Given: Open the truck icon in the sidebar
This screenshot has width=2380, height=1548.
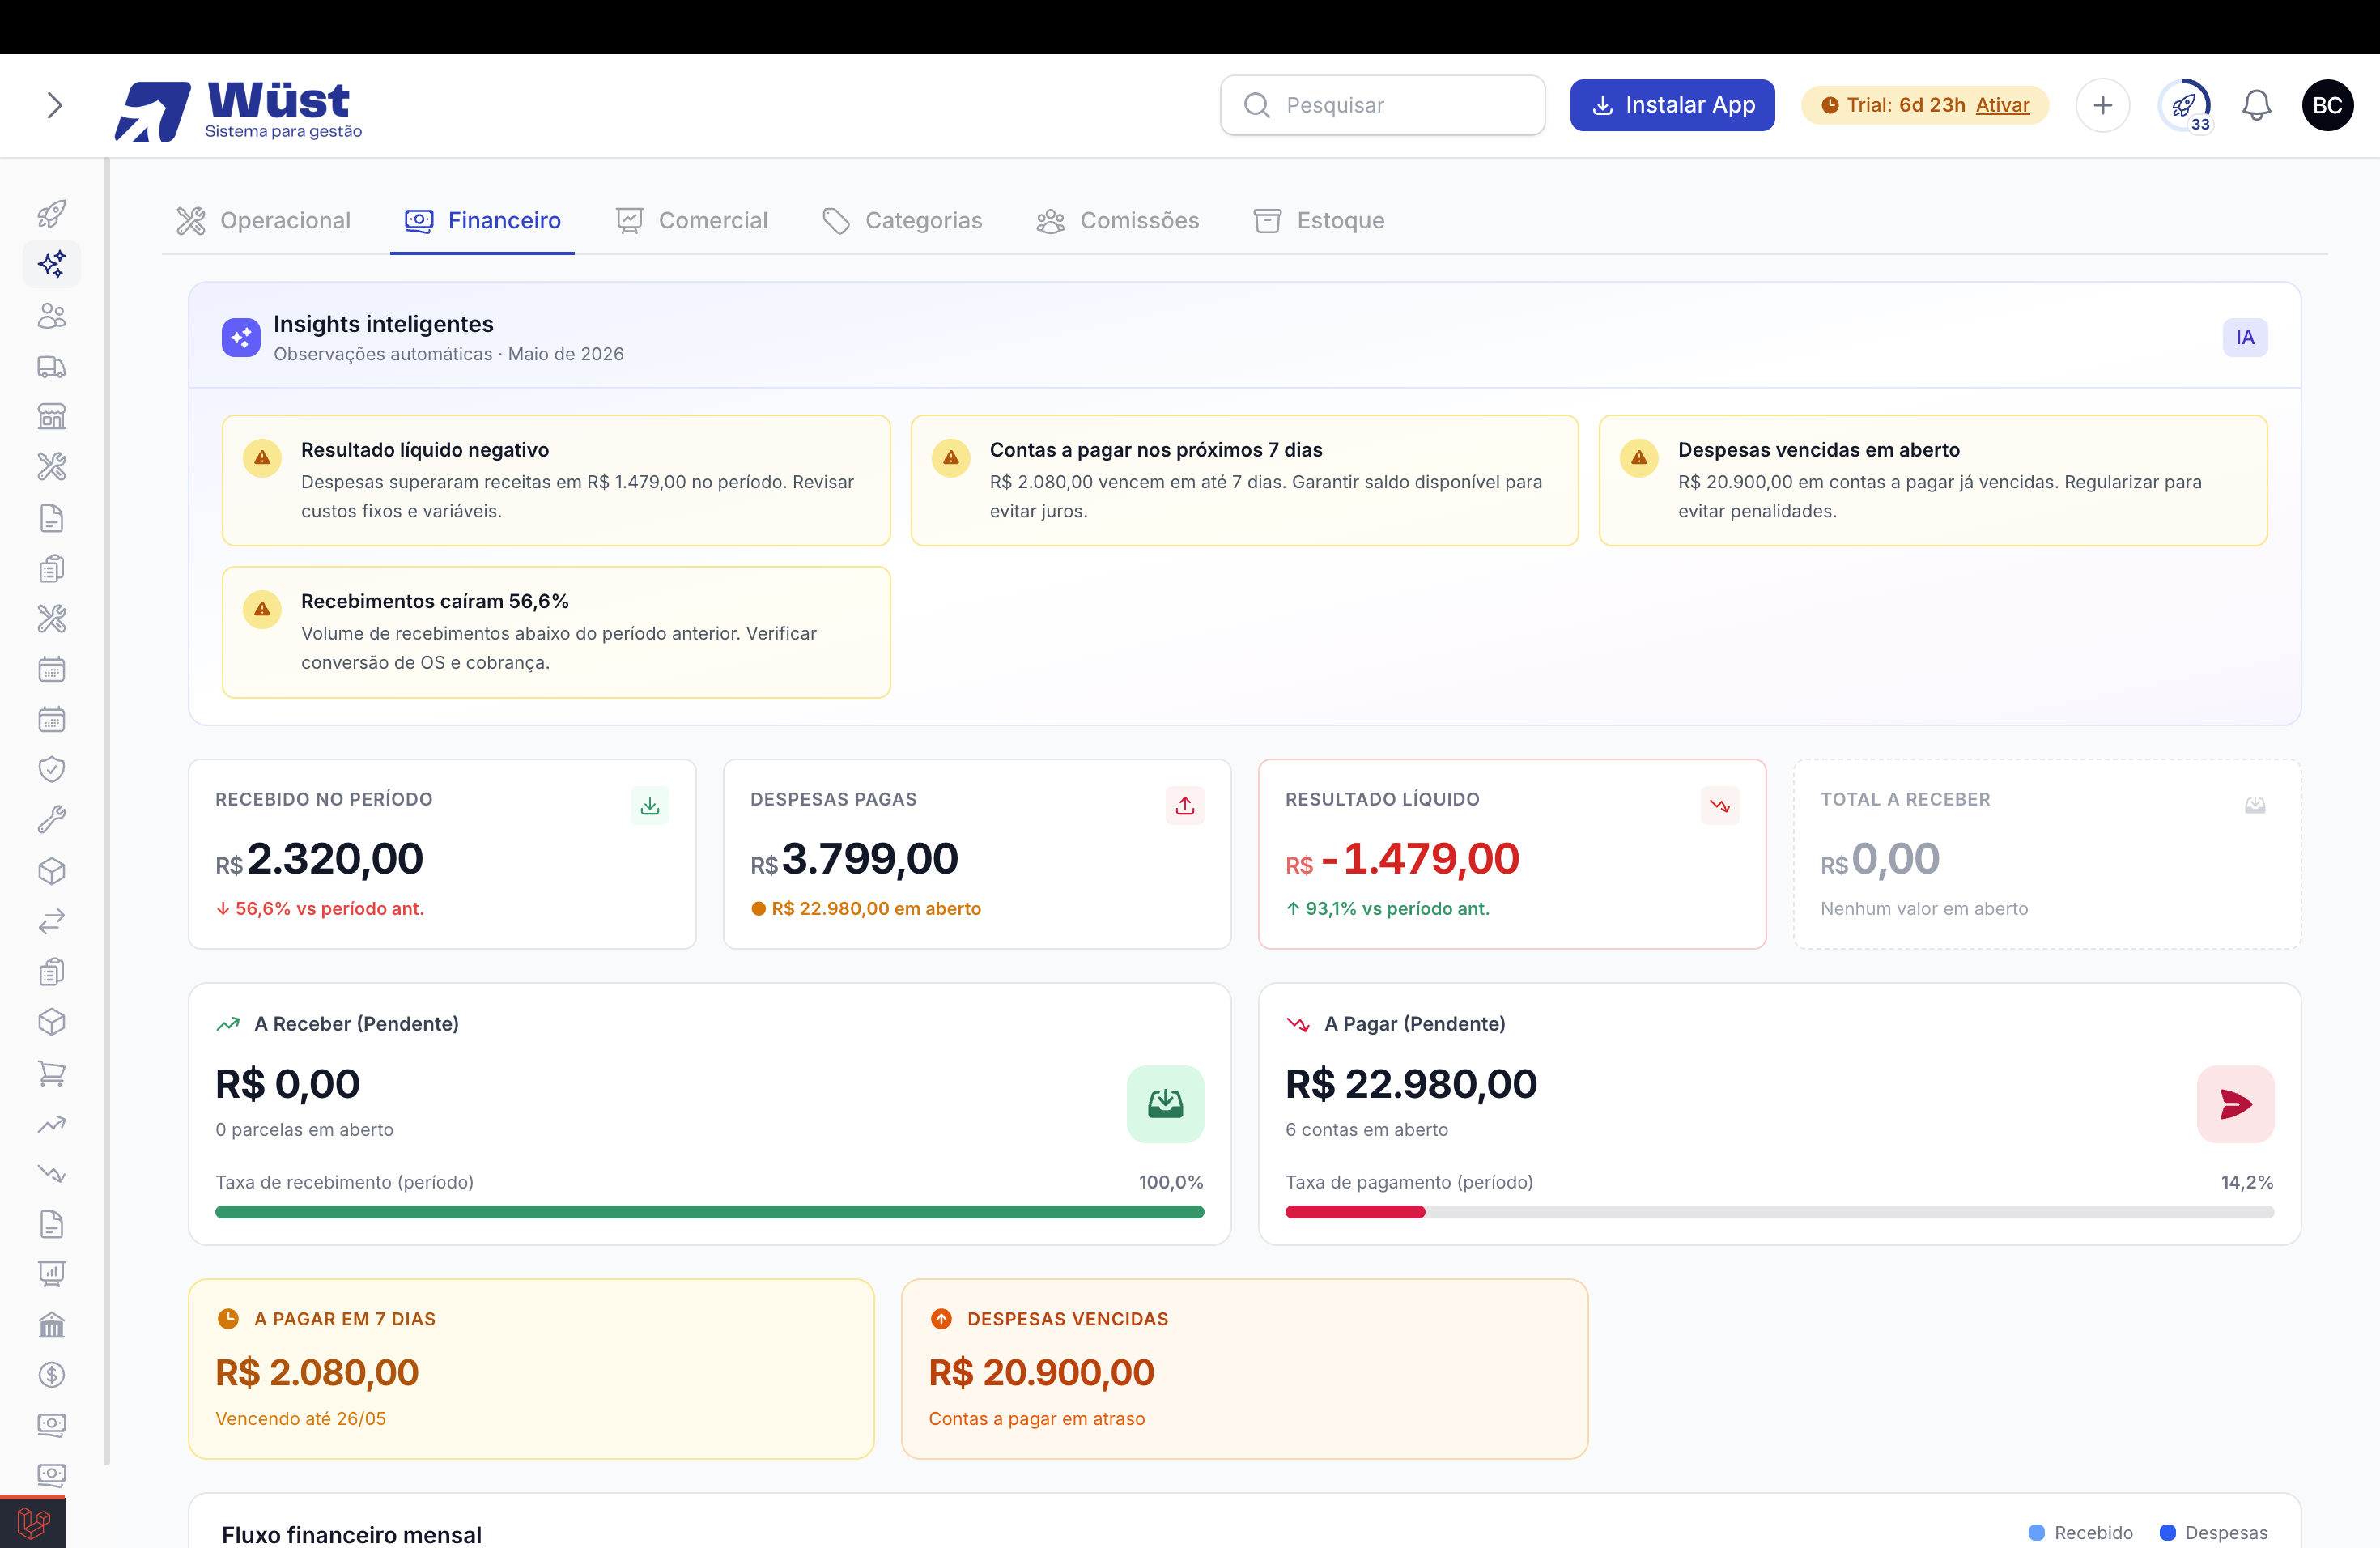Looking at the screenshot, I should tap(52, 367).
